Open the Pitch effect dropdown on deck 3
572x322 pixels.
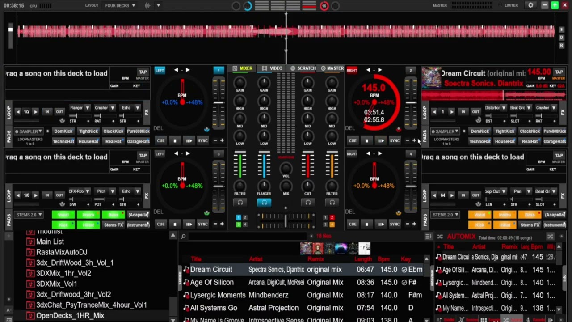[105, 191]
